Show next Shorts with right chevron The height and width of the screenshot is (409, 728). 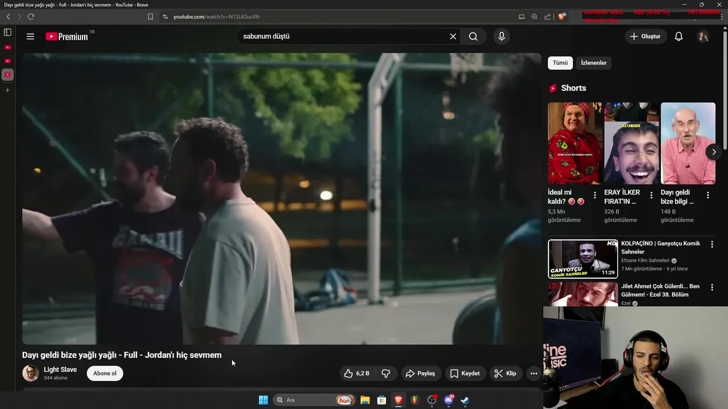pos(714,152)
